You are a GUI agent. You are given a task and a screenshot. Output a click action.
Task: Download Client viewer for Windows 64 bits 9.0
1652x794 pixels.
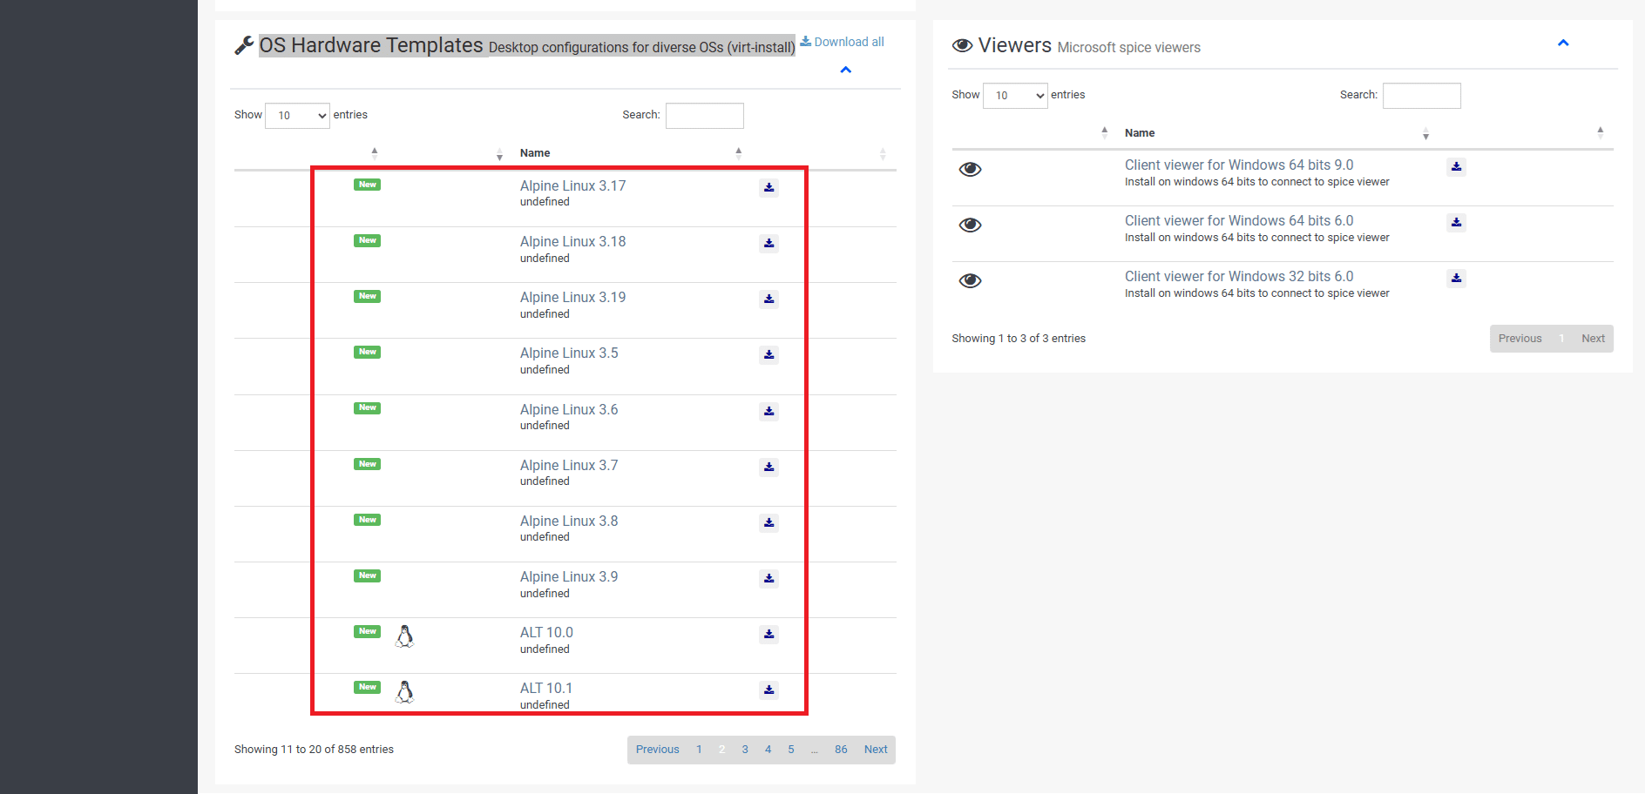[1456, 167]
